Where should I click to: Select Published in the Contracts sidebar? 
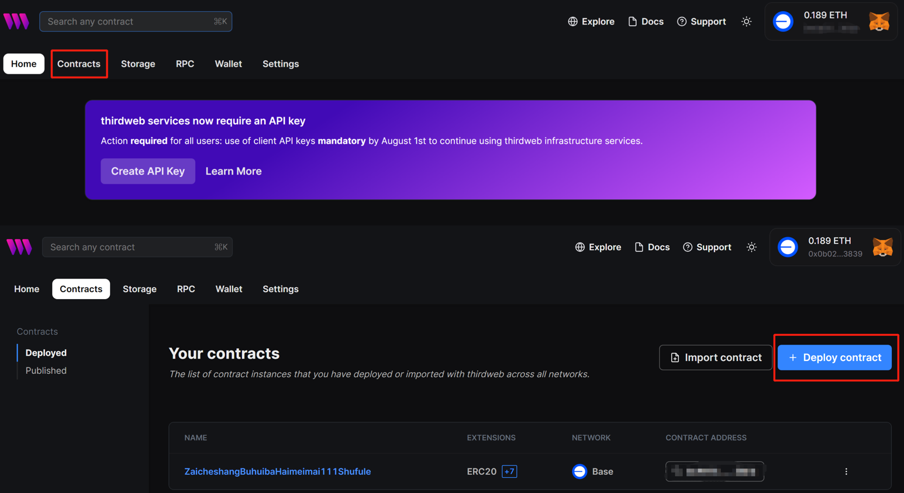(46, 370)
